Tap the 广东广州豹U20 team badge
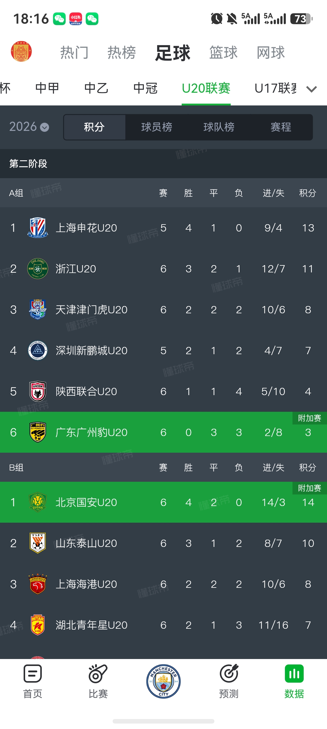The height and width of the screenshot is (729, 327). (x=38, y=432)
